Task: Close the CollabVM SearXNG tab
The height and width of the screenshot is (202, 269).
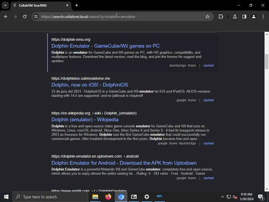Action: tap(67, 5)
